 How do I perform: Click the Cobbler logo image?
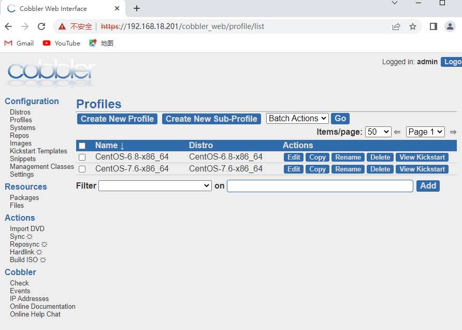click(51, 73)
